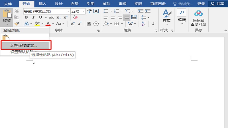Click the 共享 share button
The height and width of the screenshot is (128, 228).
click(x=217, y=4)
